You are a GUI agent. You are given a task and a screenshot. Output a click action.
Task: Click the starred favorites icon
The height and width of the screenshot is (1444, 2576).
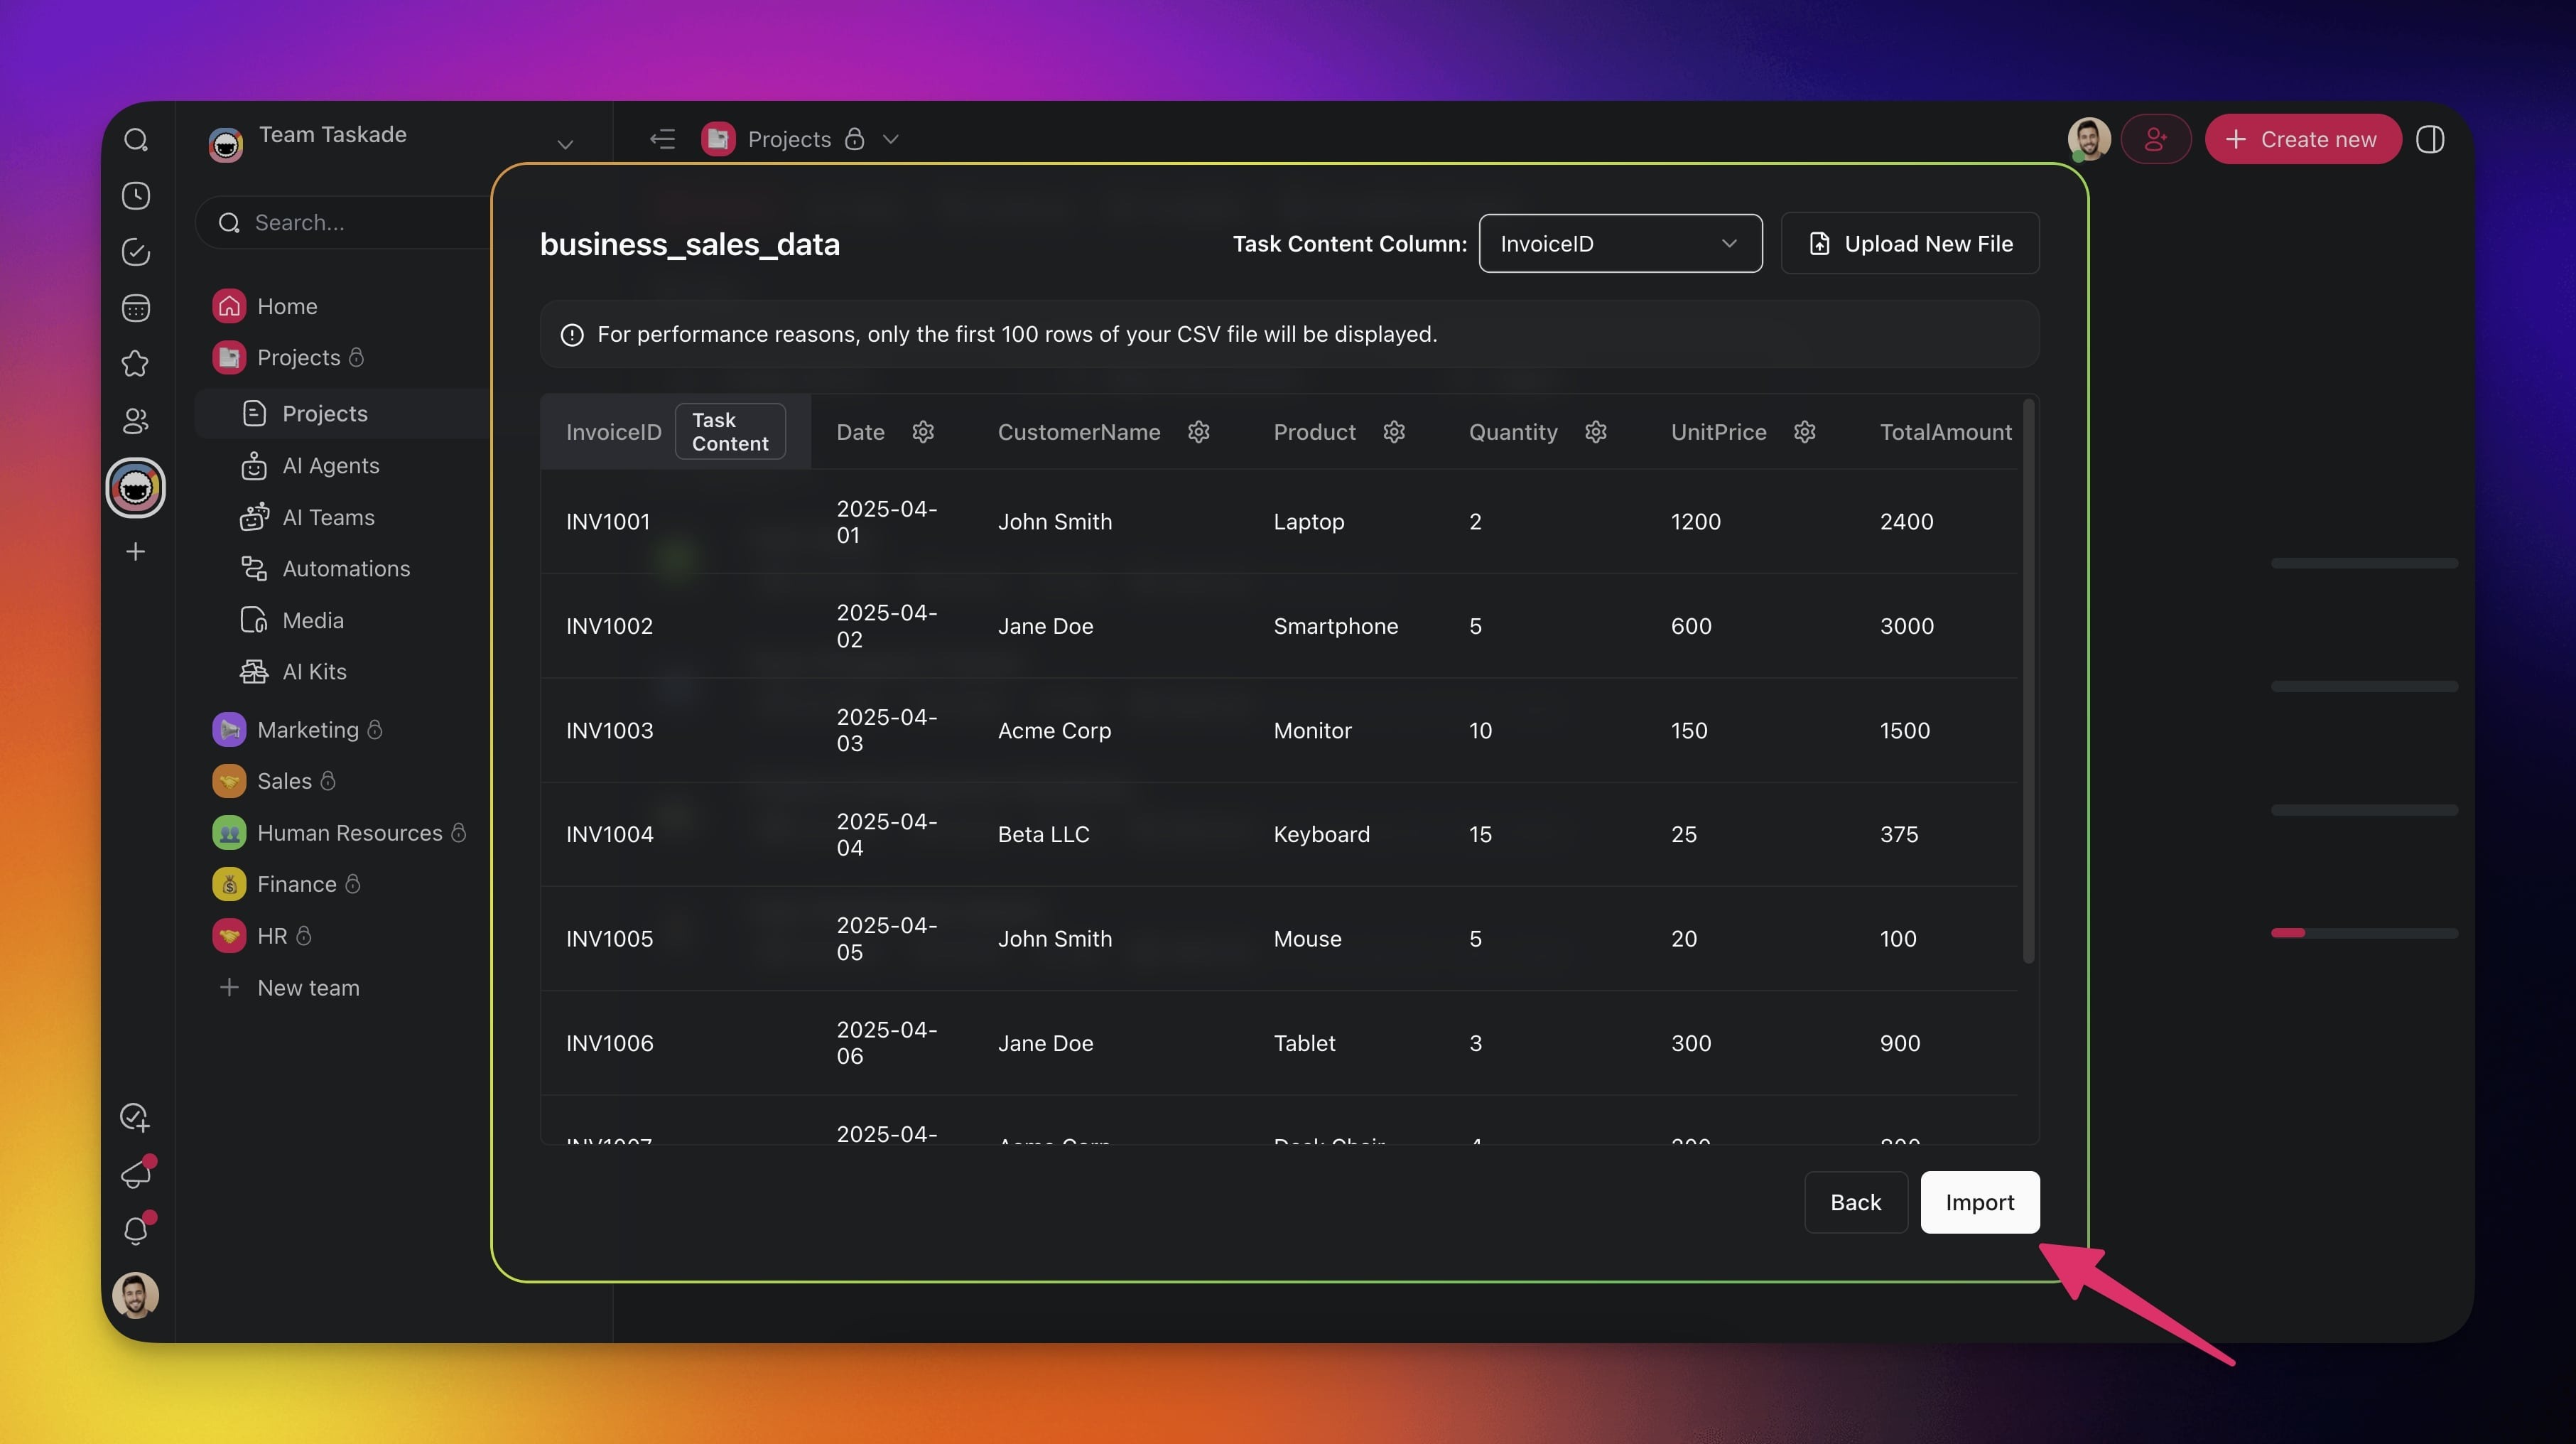click(136, 364)
